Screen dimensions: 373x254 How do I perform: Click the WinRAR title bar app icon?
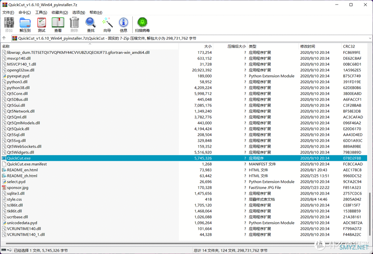click(x=5, y=5)
